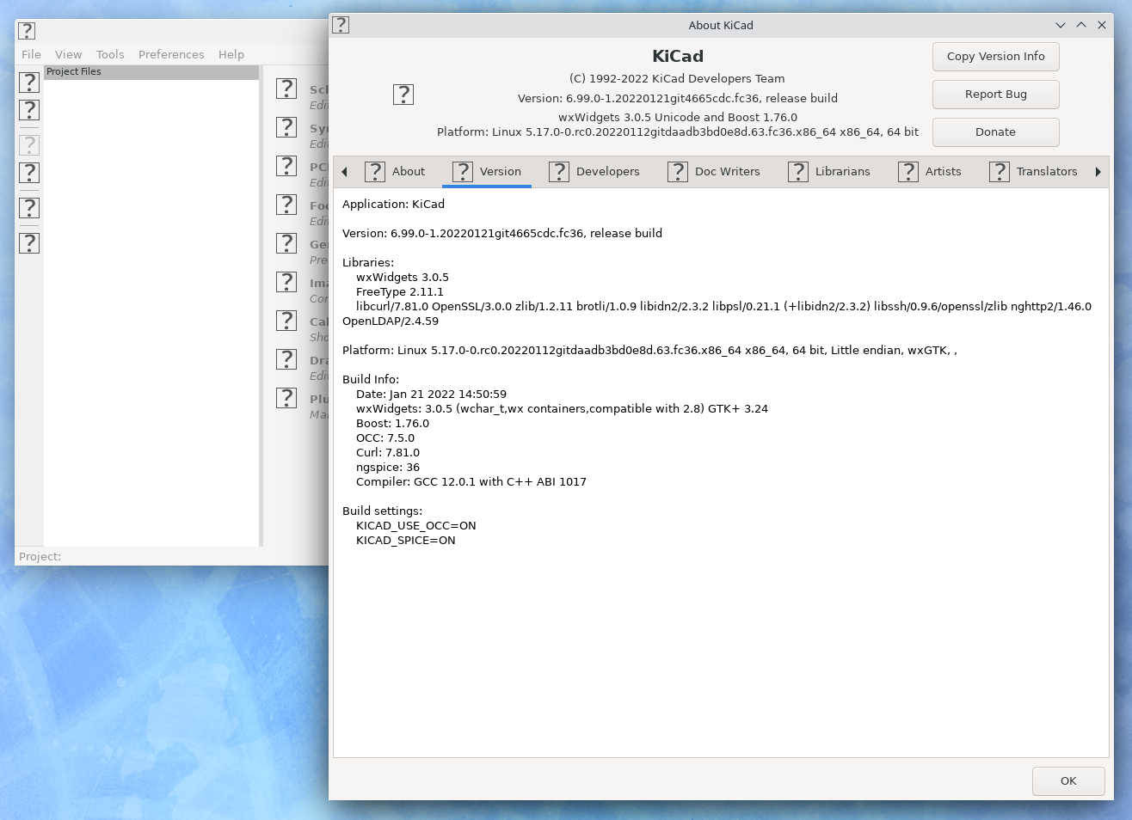Screen dimensions: 1132x820
Task: Select the Version tab
Action: pyautogui.click(x=487, y=172)
